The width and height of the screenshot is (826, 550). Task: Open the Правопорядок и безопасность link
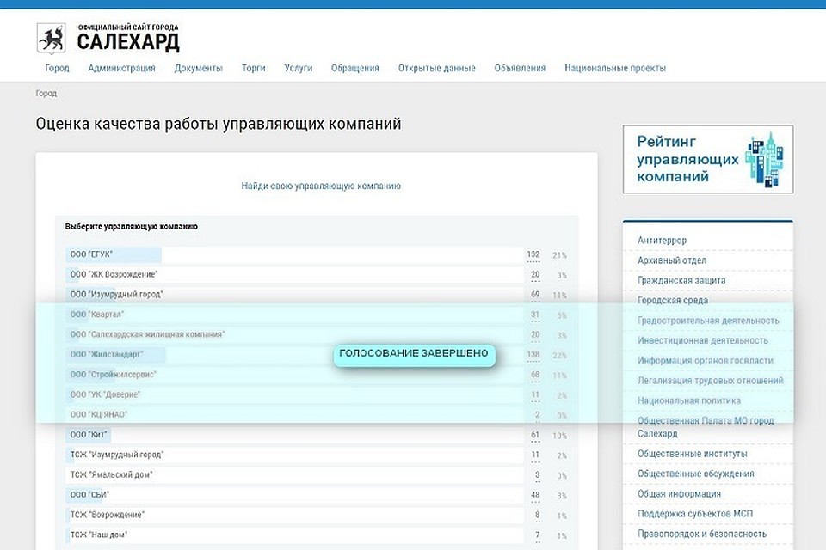(x=702, y=533)
